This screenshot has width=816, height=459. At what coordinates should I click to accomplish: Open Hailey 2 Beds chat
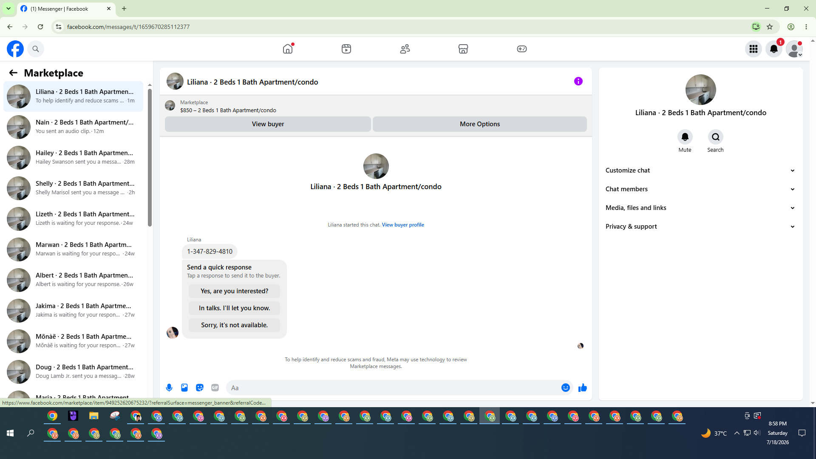coord(73,158)
